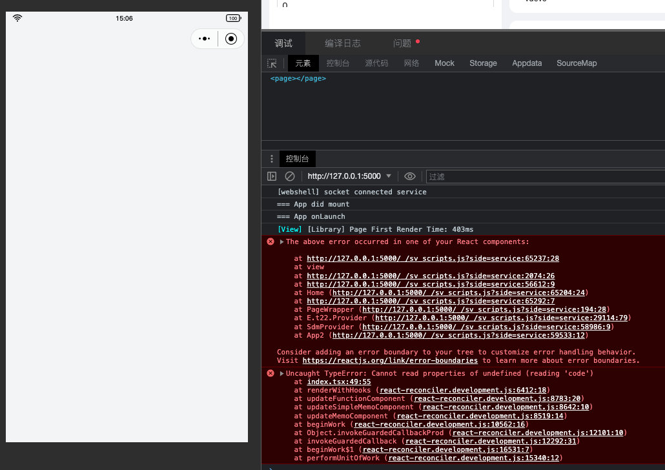This screenshot has width=665, height=470.
Task: Switch to the 调试 tab
Action: [x=283, y=43]
